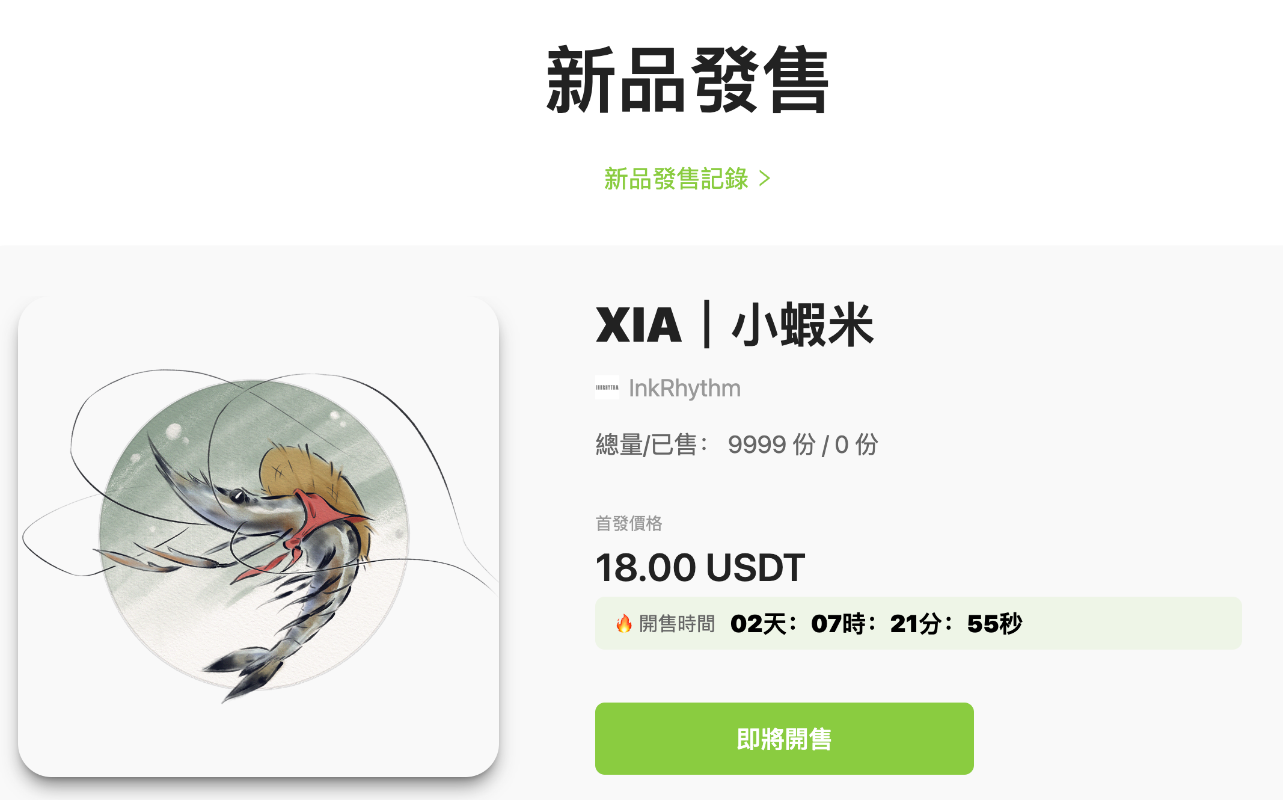Click the 總量/已售 label
Image resolution: width=1283 pixels, height=800 pixels.
[x=652, y=445]
